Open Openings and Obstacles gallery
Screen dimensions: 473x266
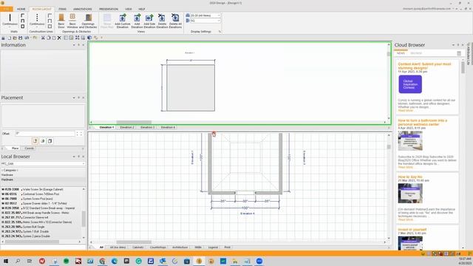[88, 21]
